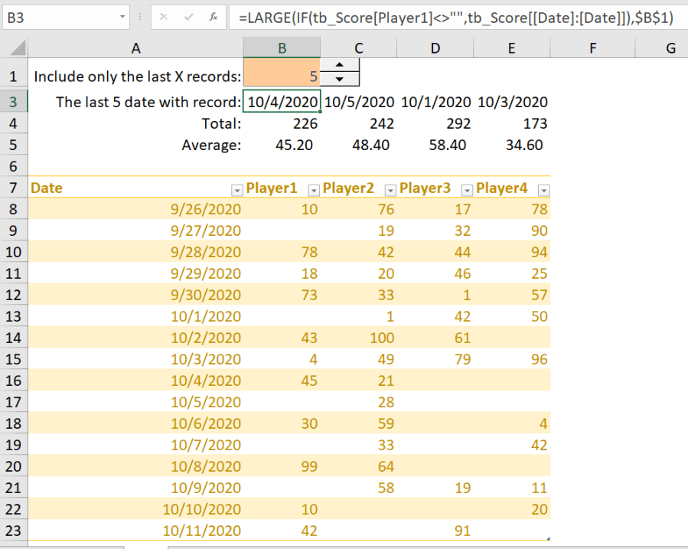Select cell with date 10/5/2020 in row 3
688x549 pixels.
click(359, 102)
